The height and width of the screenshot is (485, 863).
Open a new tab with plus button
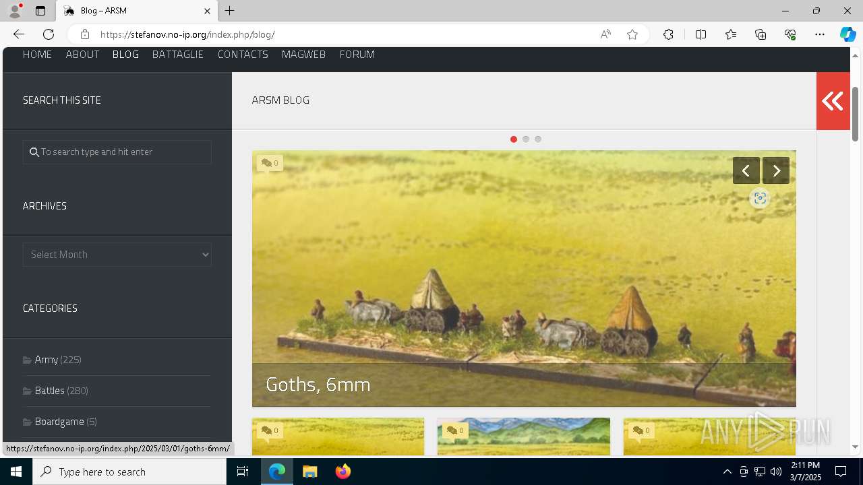(230, 11)
